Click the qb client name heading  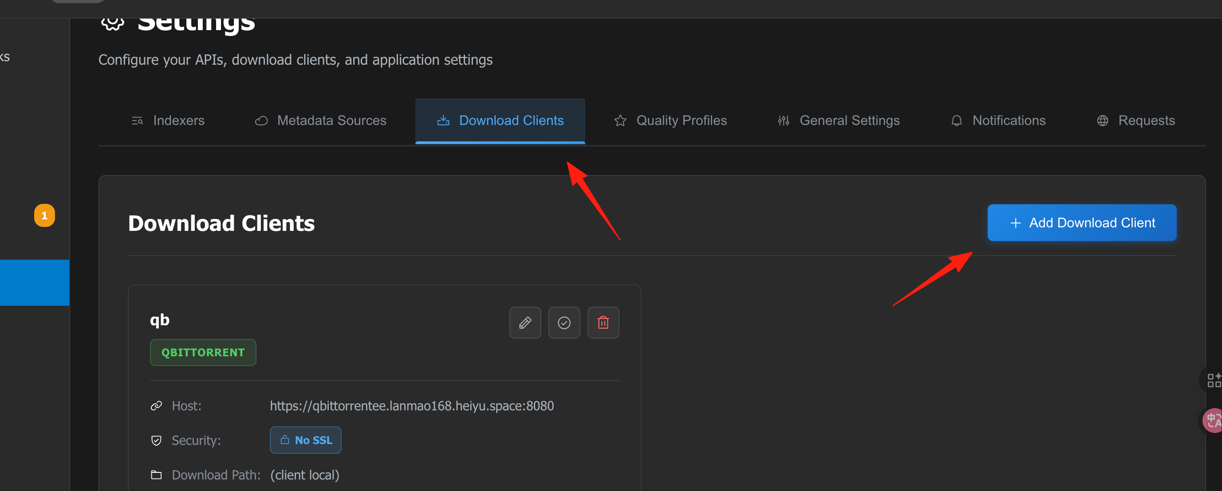click(160, 320)
